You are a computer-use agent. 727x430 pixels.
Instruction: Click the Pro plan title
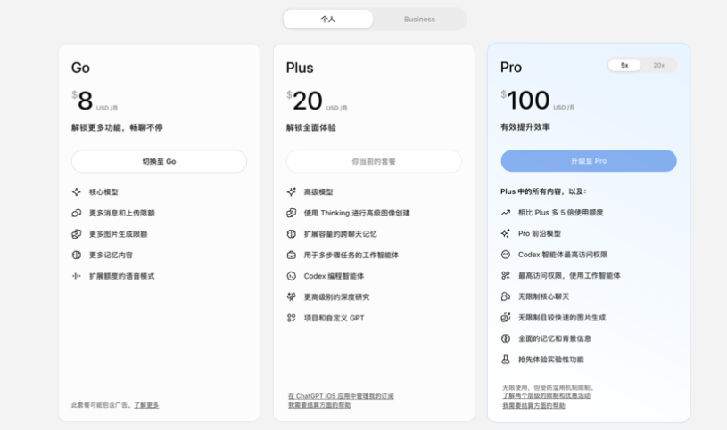pyautogui.click(x=511, y=68)
